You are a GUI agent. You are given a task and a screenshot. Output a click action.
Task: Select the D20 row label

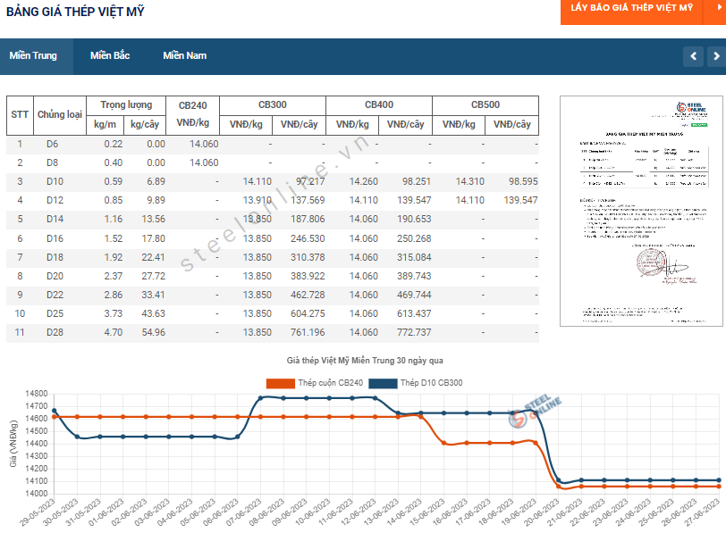(x=55, y=276)
